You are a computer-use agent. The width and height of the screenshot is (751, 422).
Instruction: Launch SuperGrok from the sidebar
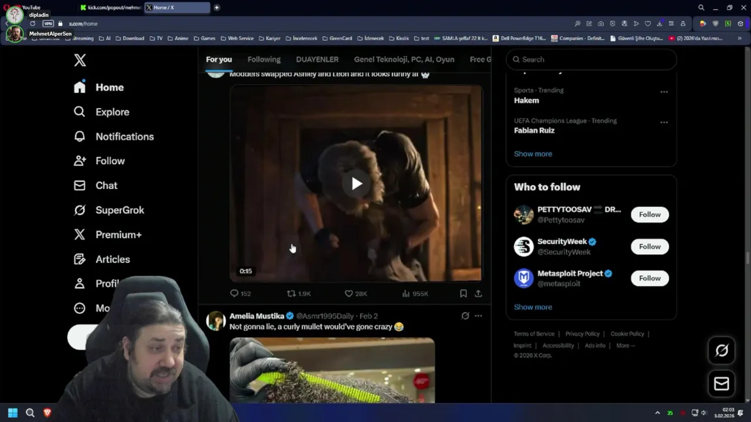[x=109, y=210]
